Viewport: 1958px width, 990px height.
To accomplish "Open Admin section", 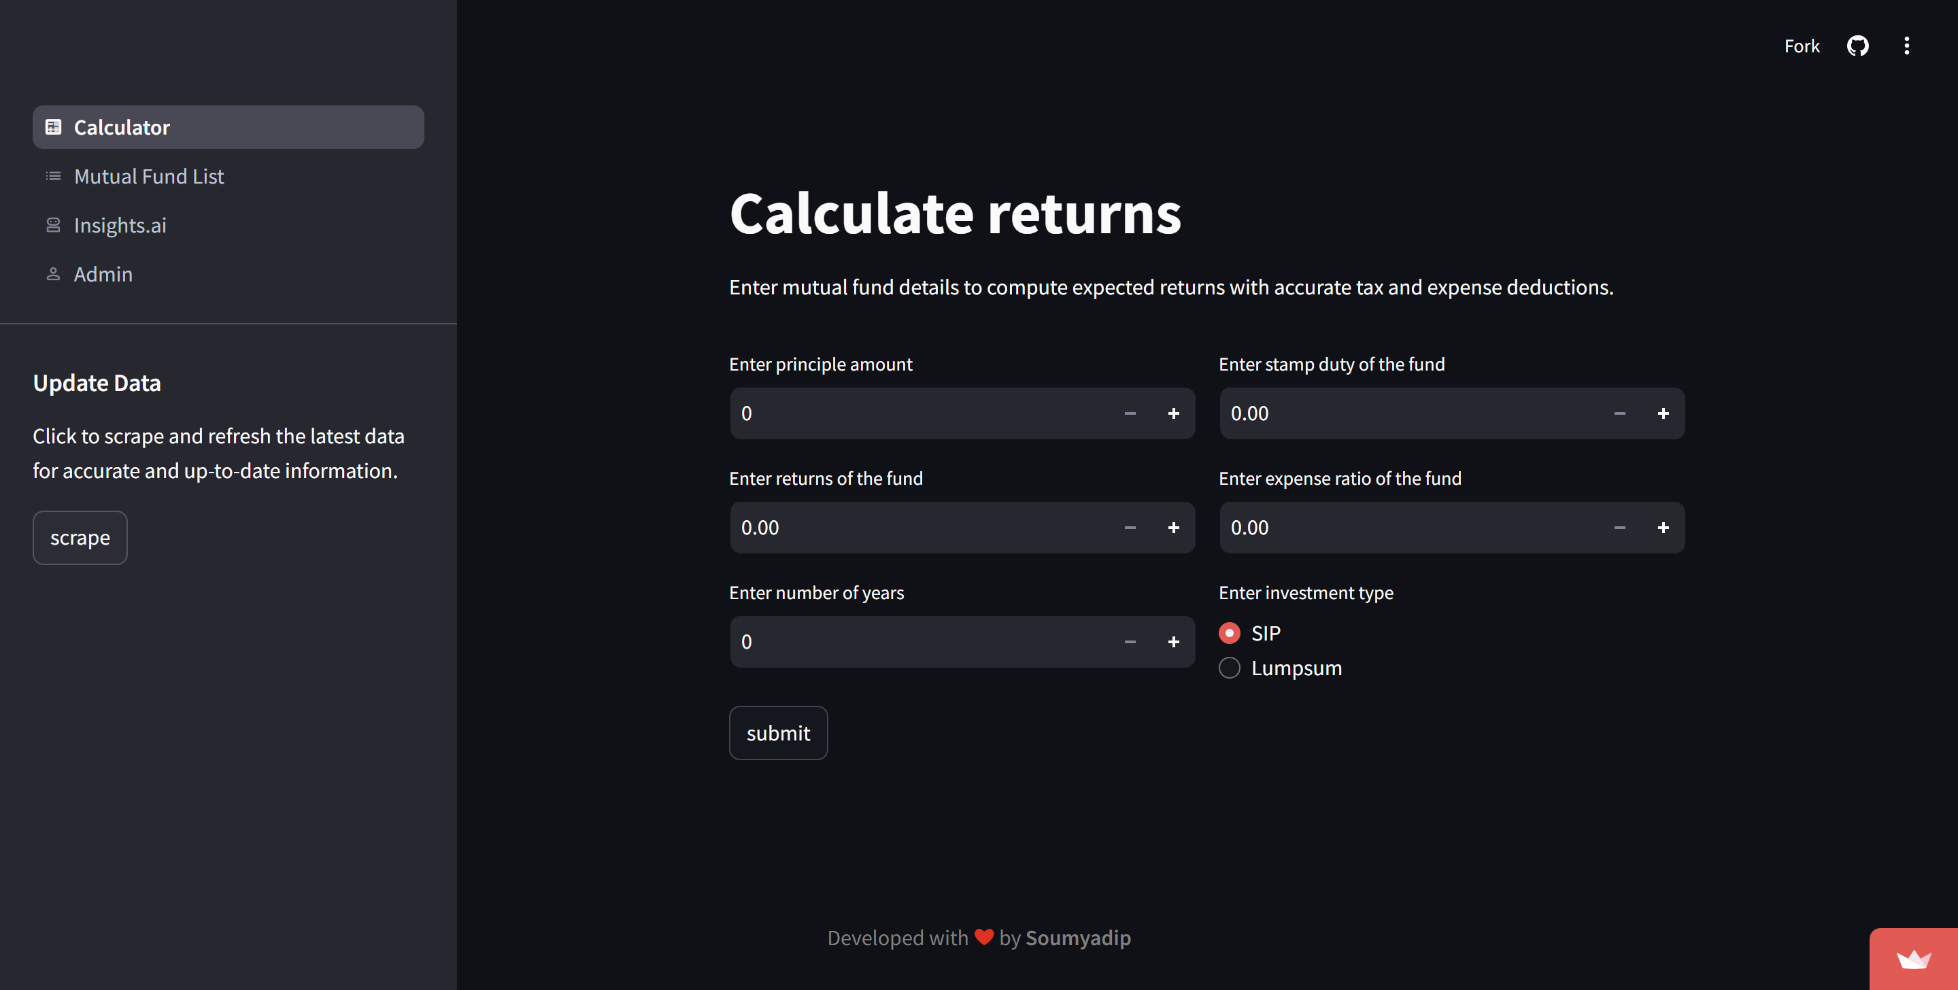I will tap(103, 273).
